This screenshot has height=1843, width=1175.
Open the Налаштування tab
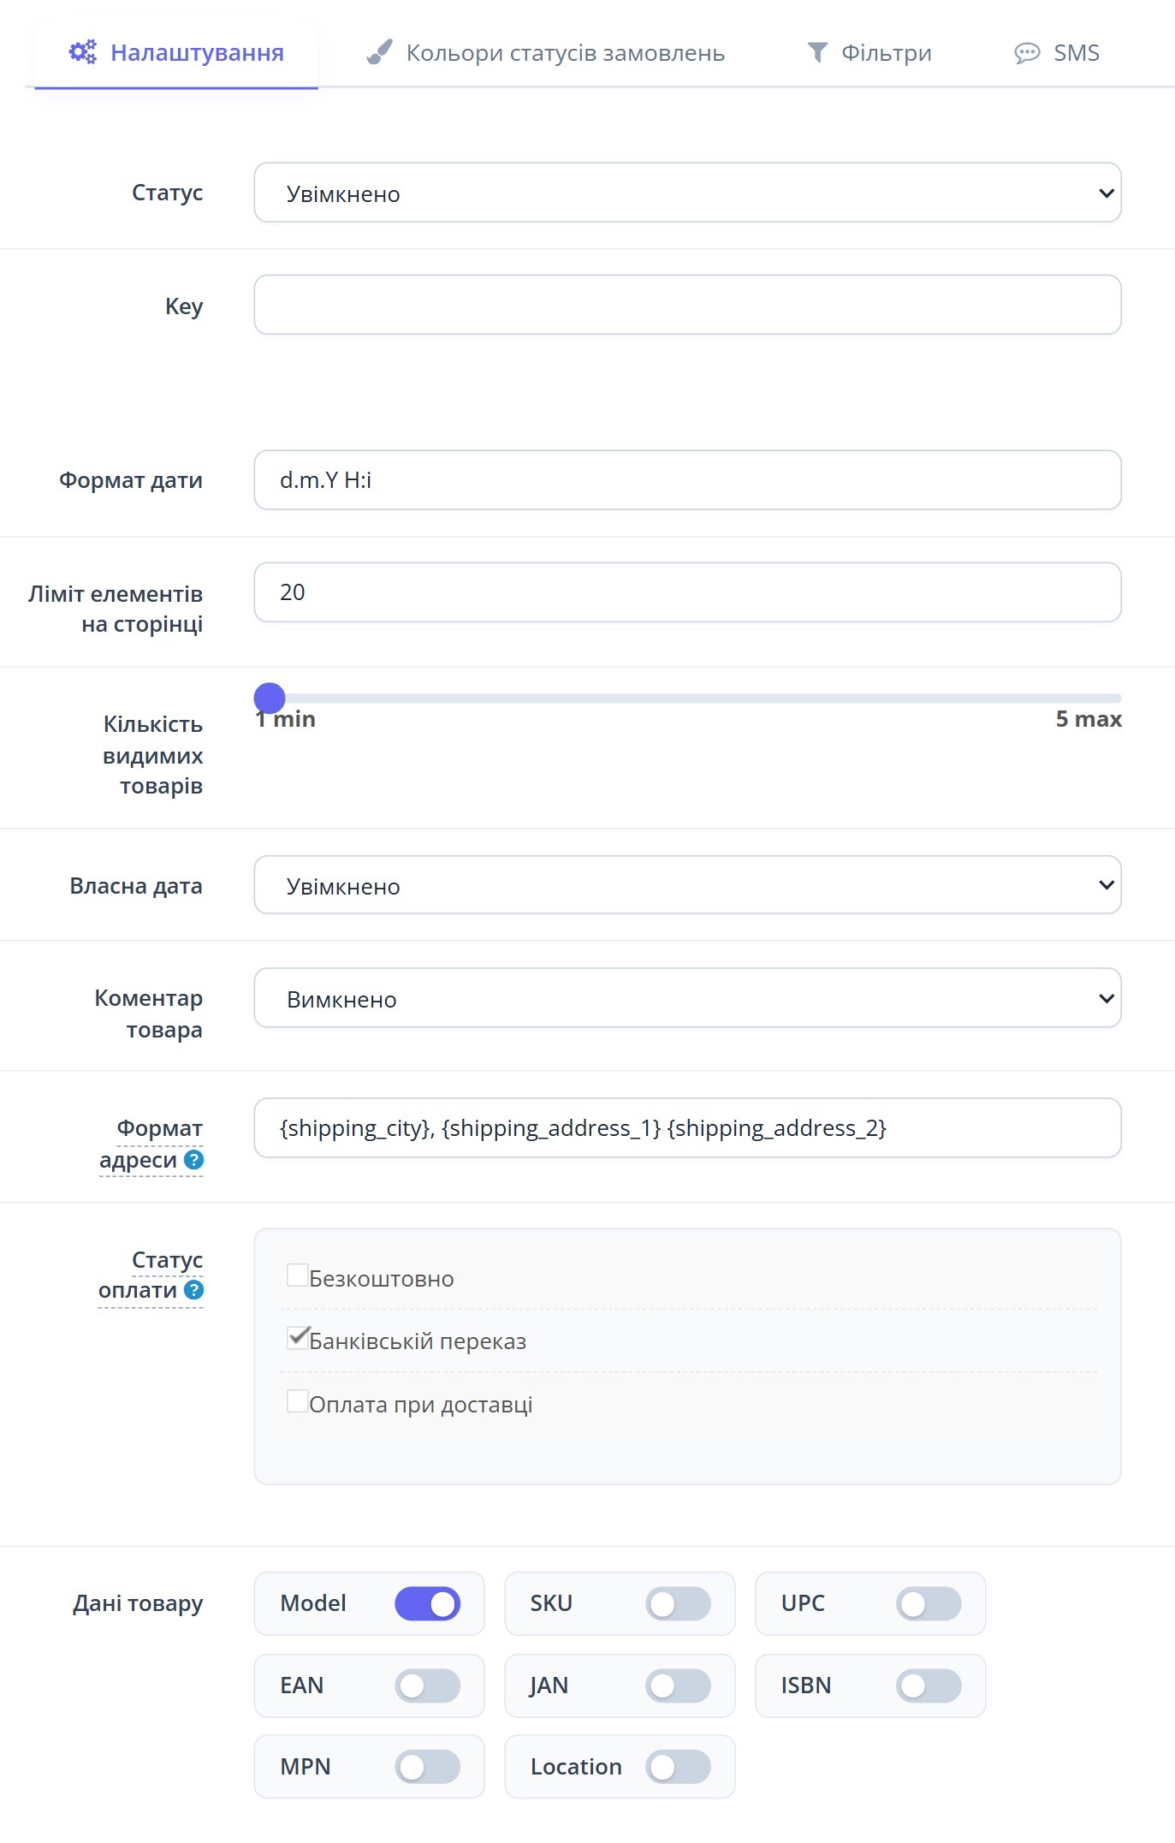pos(176,53)
